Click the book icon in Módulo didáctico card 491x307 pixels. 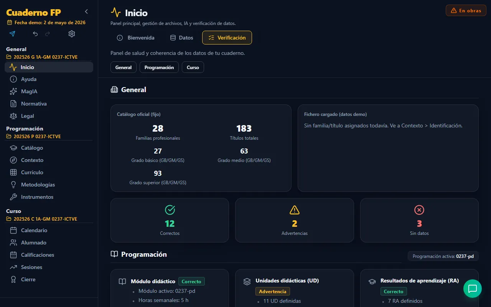tap(122, 282)
